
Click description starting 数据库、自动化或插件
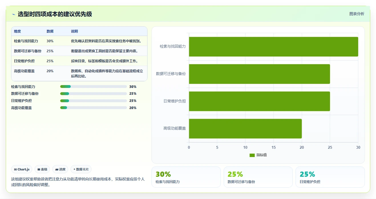[107, 74]
